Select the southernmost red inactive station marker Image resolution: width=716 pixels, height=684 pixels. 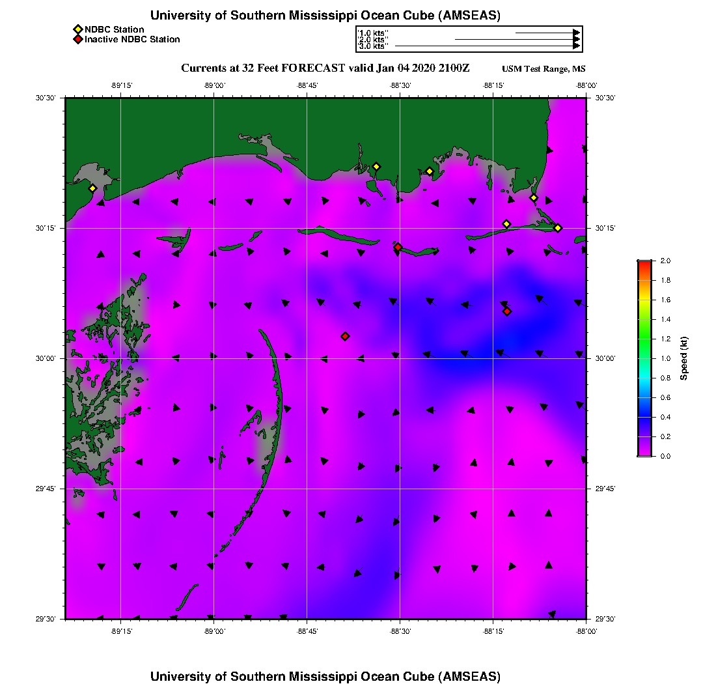click(345, 336)
